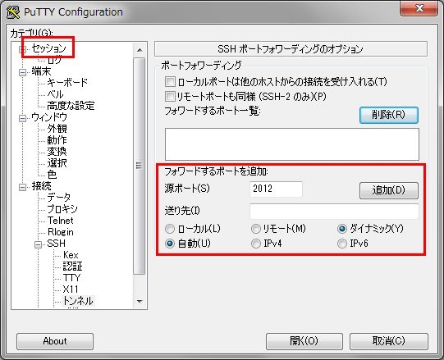Collapse the SSH tree node
The image size is (444, 360).
[39, 244]
